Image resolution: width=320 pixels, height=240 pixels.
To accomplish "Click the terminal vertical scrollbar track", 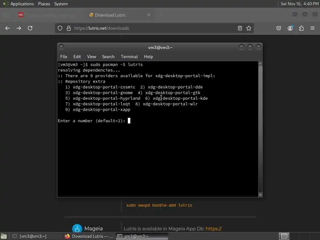I will click(260, 129).
